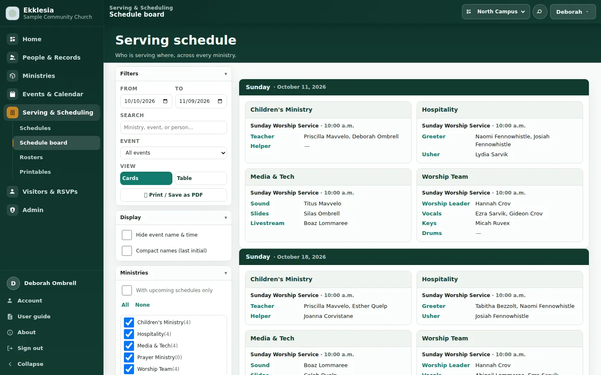601x375 pixels.
Task: Click Print / Save as PDF
Action: point(174,195)
